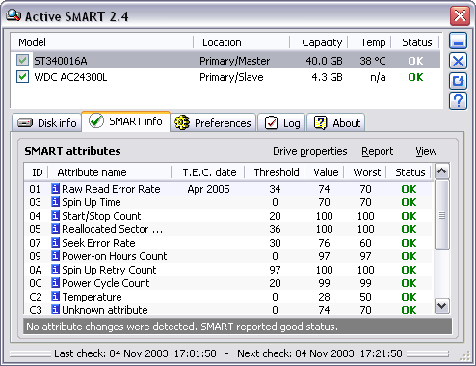
Task: Click the Active SMART app icon in title bar
Action: pos(13,15)
